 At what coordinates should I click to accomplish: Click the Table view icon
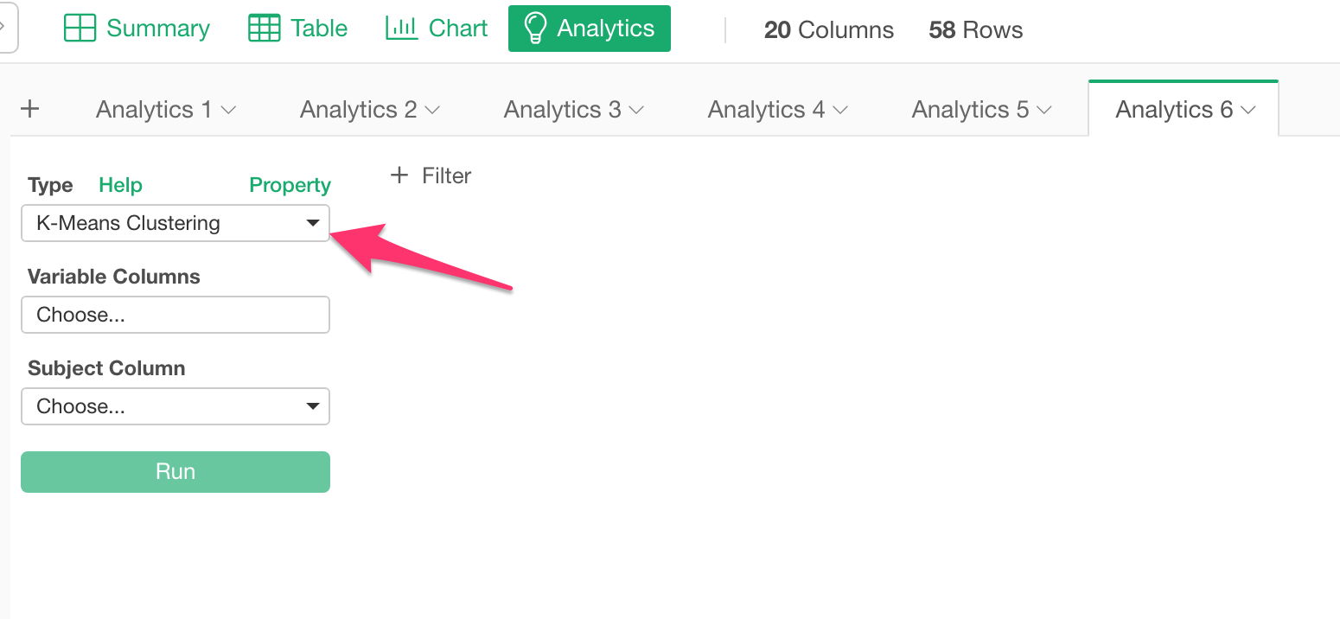click(264, 29)
